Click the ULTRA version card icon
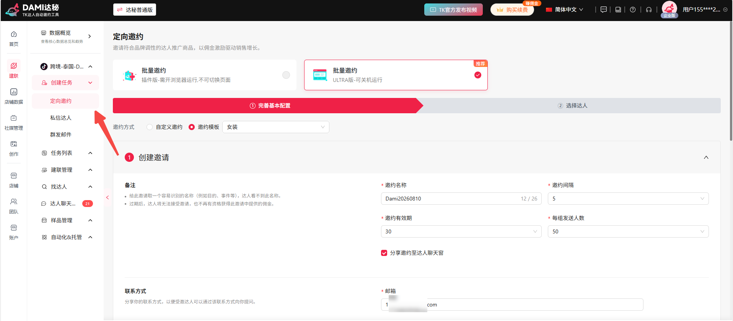 point(320,75)
